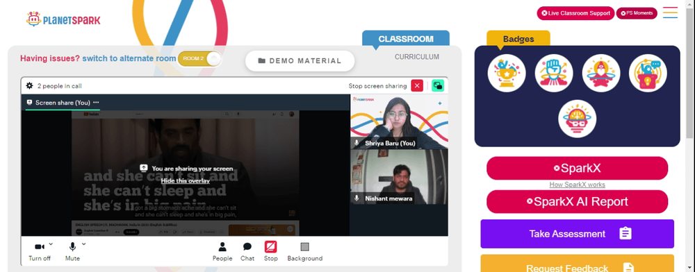
Task: Stop screen share from bottom toolbar
Action: tap(271, 252)
